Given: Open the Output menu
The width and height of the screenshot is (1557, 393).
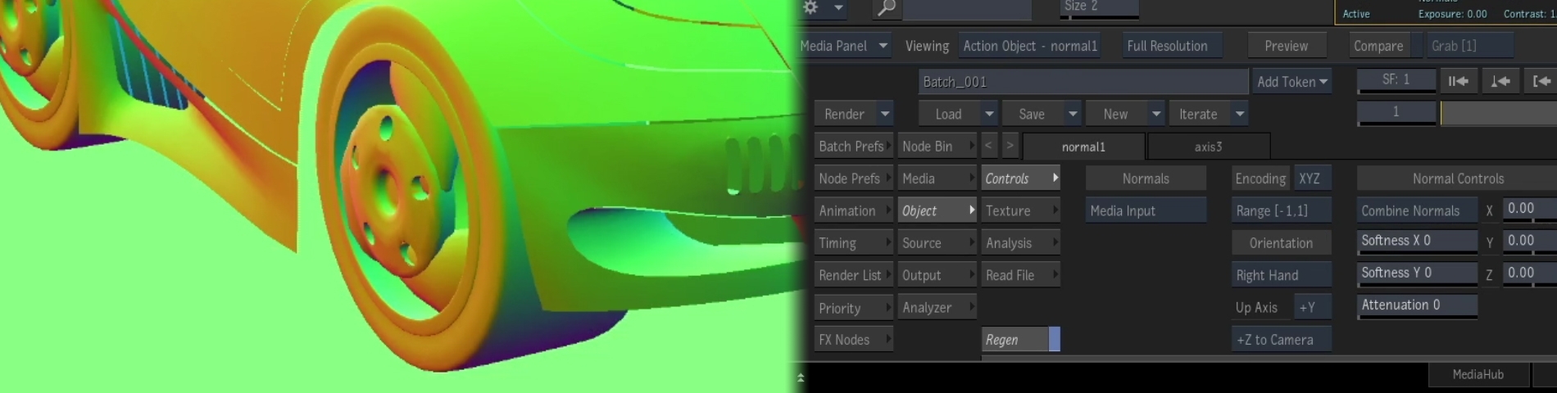Looking at the screenshot, I should point(937,275).
